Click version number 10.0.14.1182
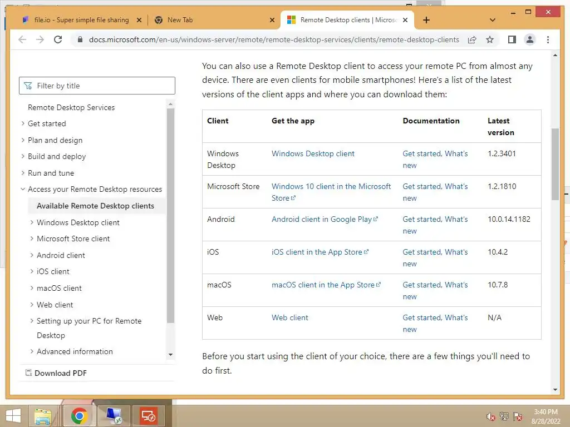This screenshot has height=427, width=570. pyautogui.click(x=509, y=219)
